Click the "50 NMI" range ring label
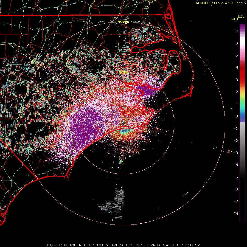 pyautogui.click(x=123, y=73)
